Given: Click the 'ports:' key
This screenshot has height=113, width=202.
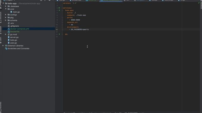Looking at the screenshot, I should (x=70, y=18).
